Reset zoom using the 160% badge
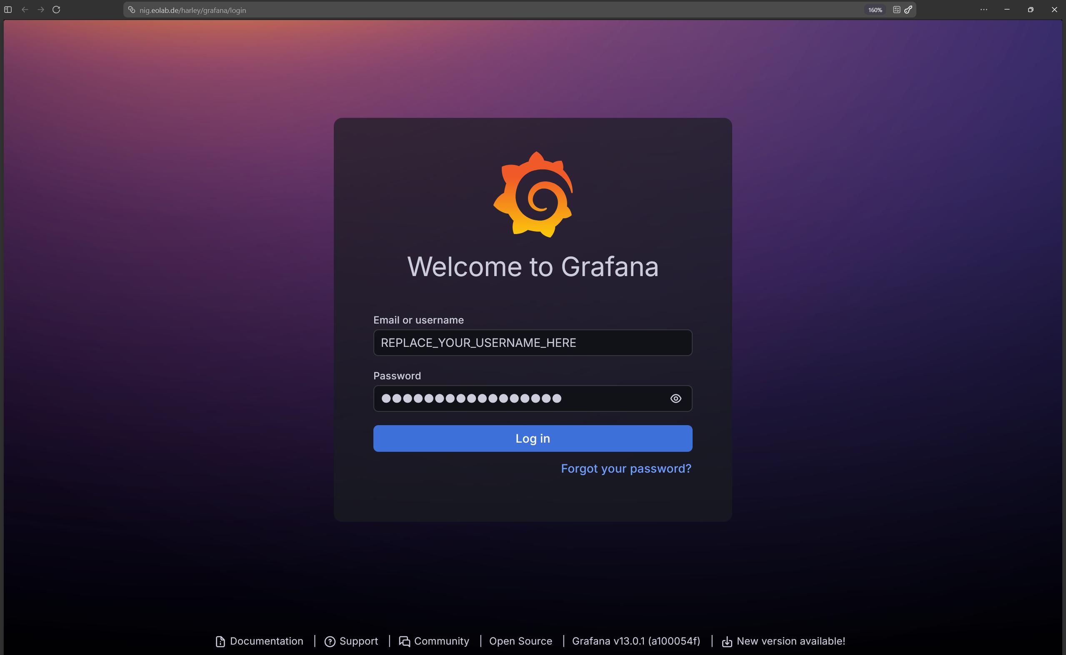The height and width of the screenshot is (655, 1066). pyautogui.click(x=875, y=10)
